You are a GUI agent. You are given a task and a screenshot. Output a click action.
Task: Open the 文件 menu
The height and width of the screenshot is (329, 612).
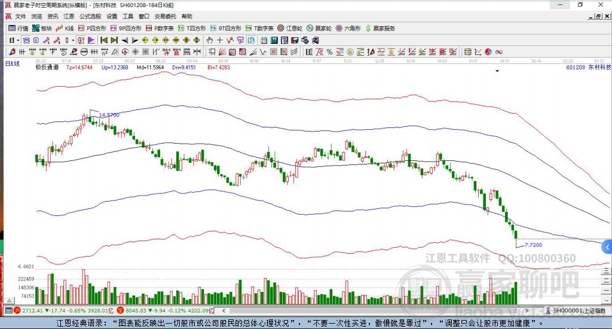pos(20,16)
